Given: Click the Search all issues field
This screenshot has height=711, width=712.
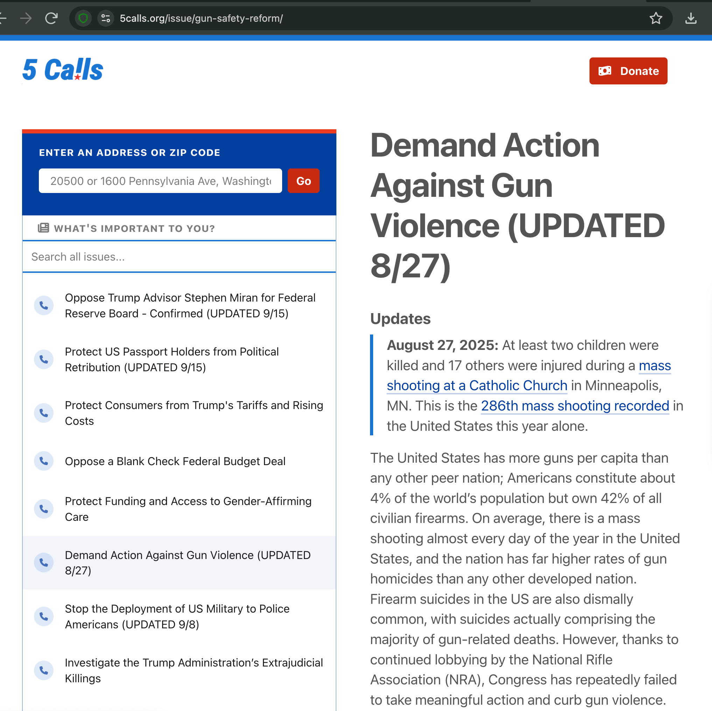Looking at the screenshot, I should pos(179,257).
